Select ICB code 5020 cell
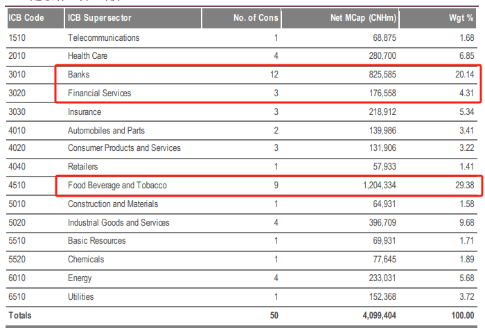Image resolution: width=485 pixels, height=333 pixels. (x=19, y=223)
